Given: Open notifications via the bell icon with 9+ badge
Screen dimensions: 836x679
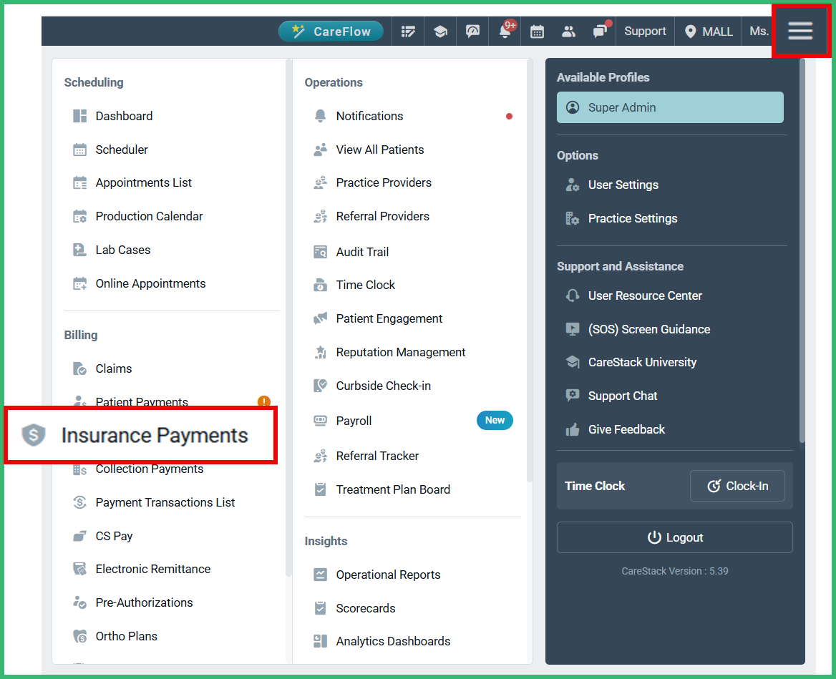Looking at the screenshot, I should 505,31.
